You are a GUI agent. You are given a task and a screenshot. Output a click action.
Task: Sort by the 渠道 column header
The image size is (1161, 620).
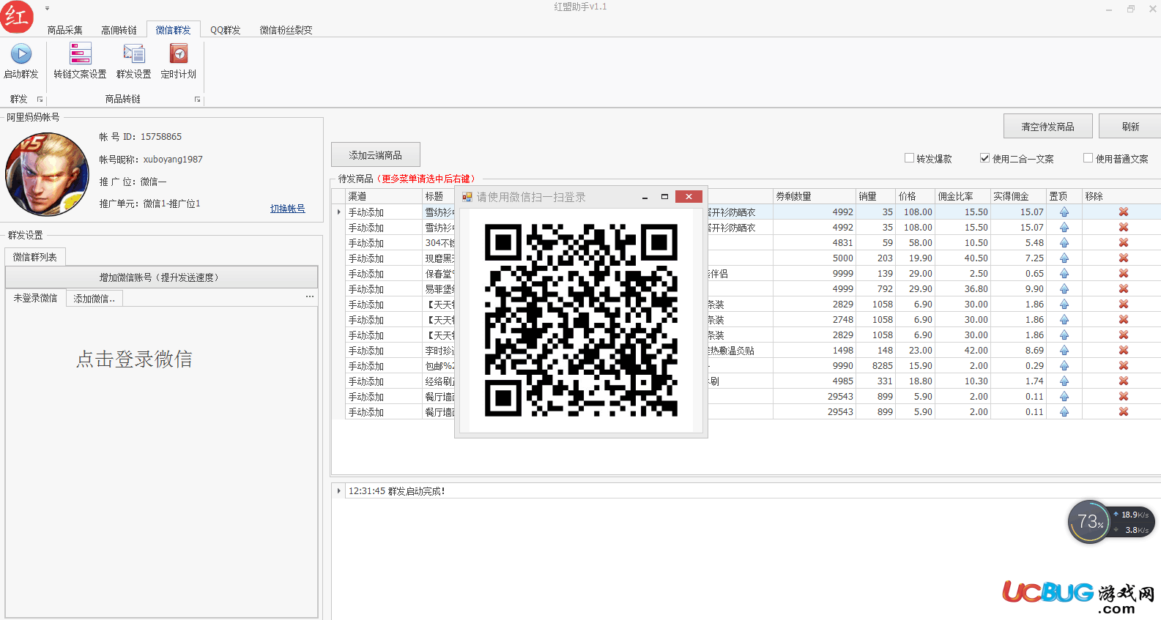384,196
